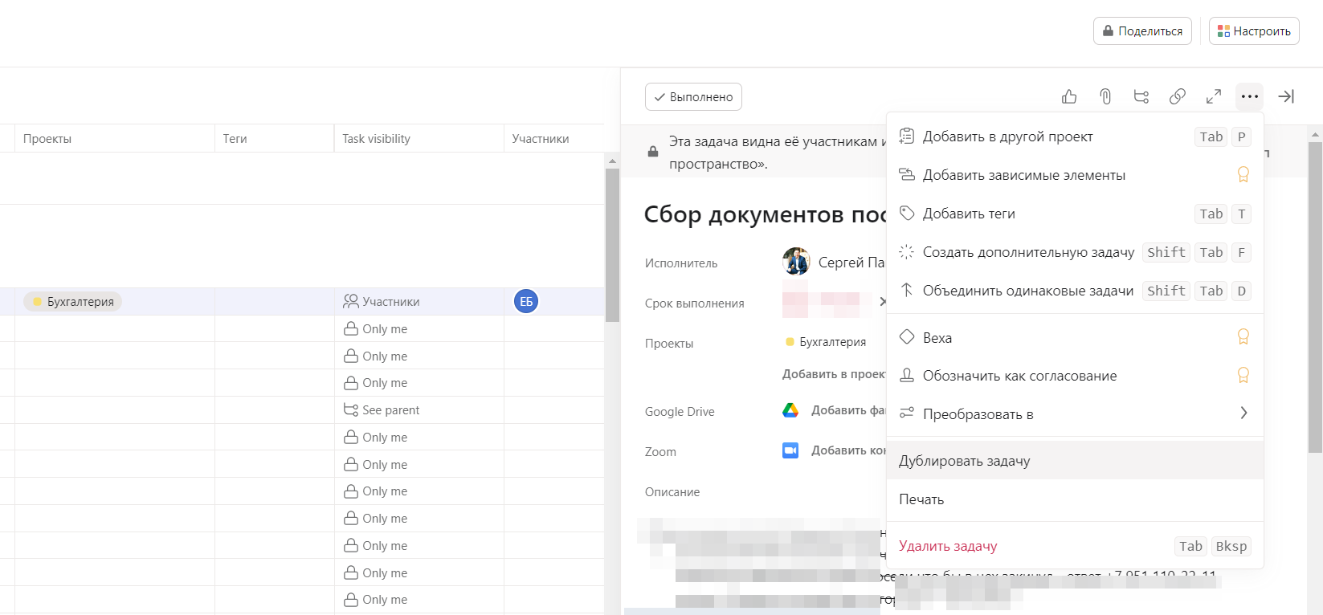
Task: Copy task link via chain icon
Action: tap(1177, 96)
